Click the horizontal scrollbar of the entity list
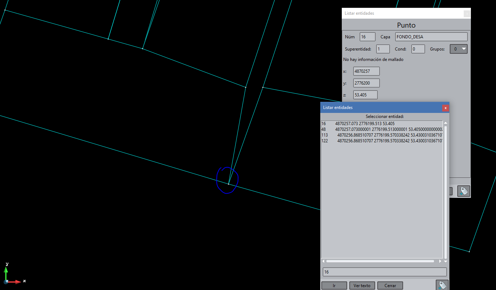 (380, 261)
